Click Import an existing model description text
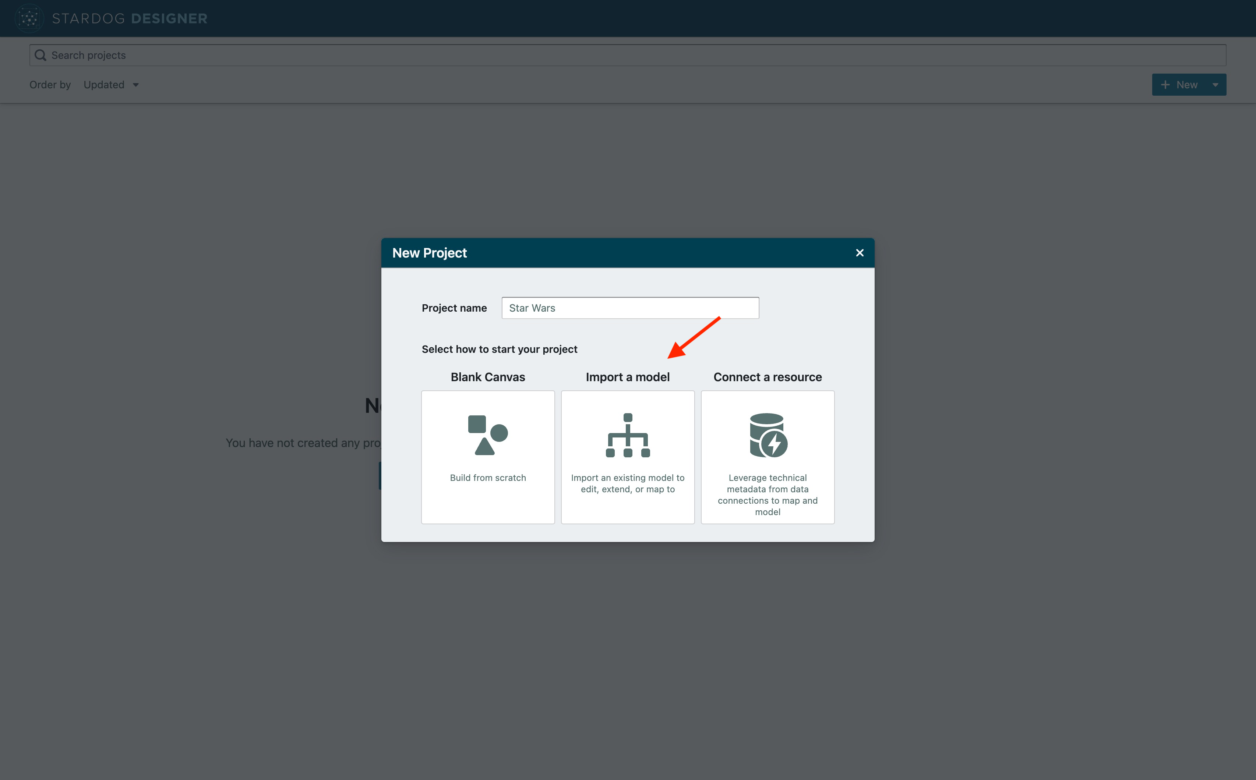Viewport: 1256px width, 780px height. [x=628, y=483]
